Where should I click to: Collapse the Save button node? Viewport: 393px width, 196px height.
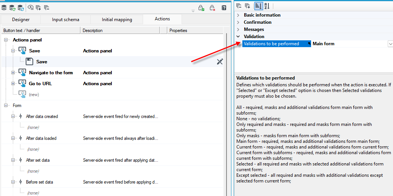13,51
